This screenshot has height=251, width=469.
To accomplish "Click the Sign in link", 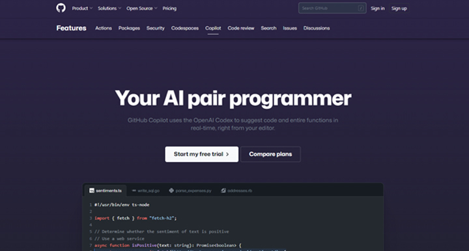I will click(x=377, y=8).
